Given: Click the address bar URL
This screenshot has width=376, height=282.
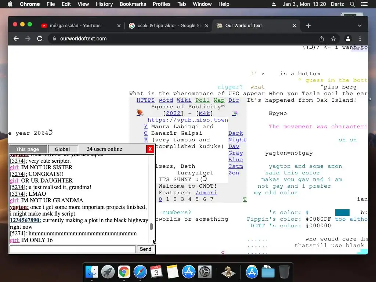Looking at the screenshot, I should [83, 39].
